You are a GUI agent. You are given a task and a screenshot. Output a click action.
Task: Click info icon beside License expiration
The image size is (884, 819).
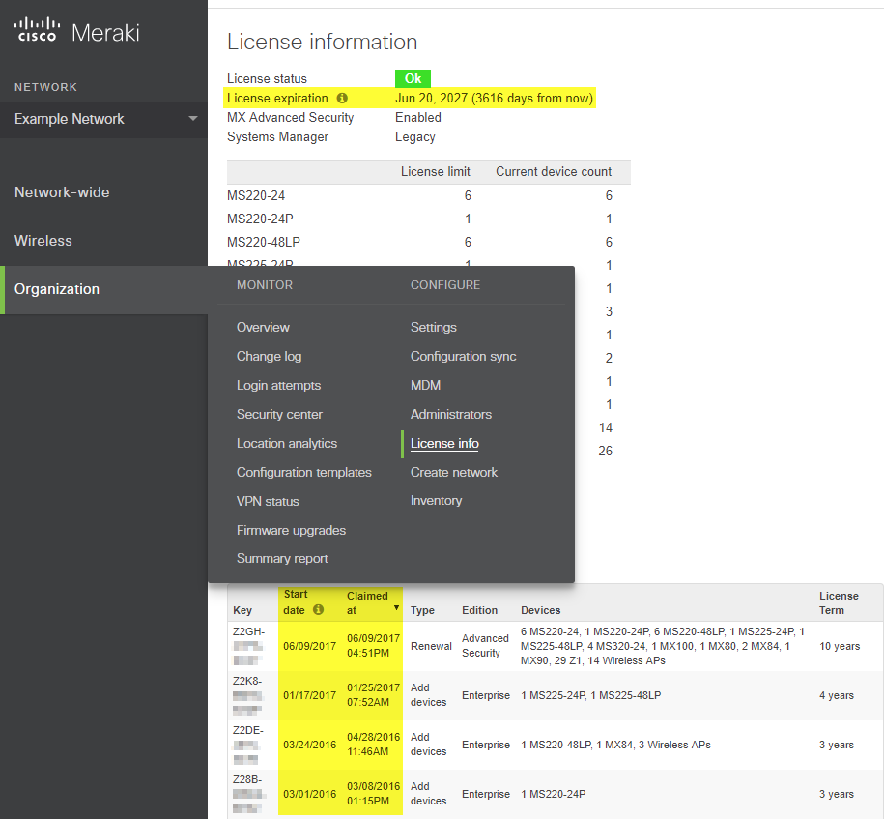coord(342,99)
